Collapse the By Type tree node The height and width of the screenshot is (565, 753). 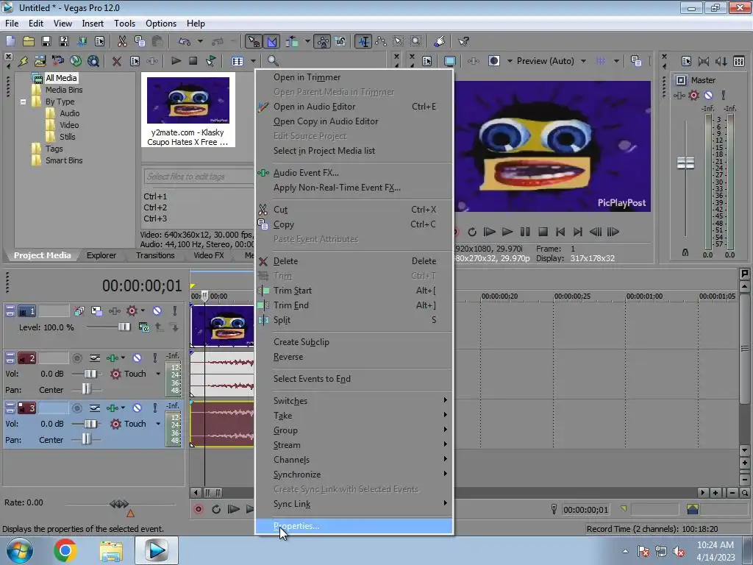23,102
